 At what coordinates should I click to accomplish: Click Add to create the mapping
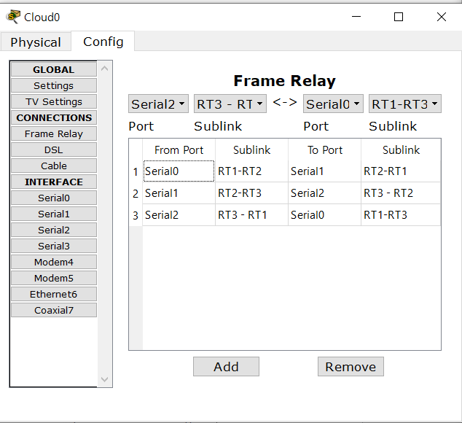226,367
